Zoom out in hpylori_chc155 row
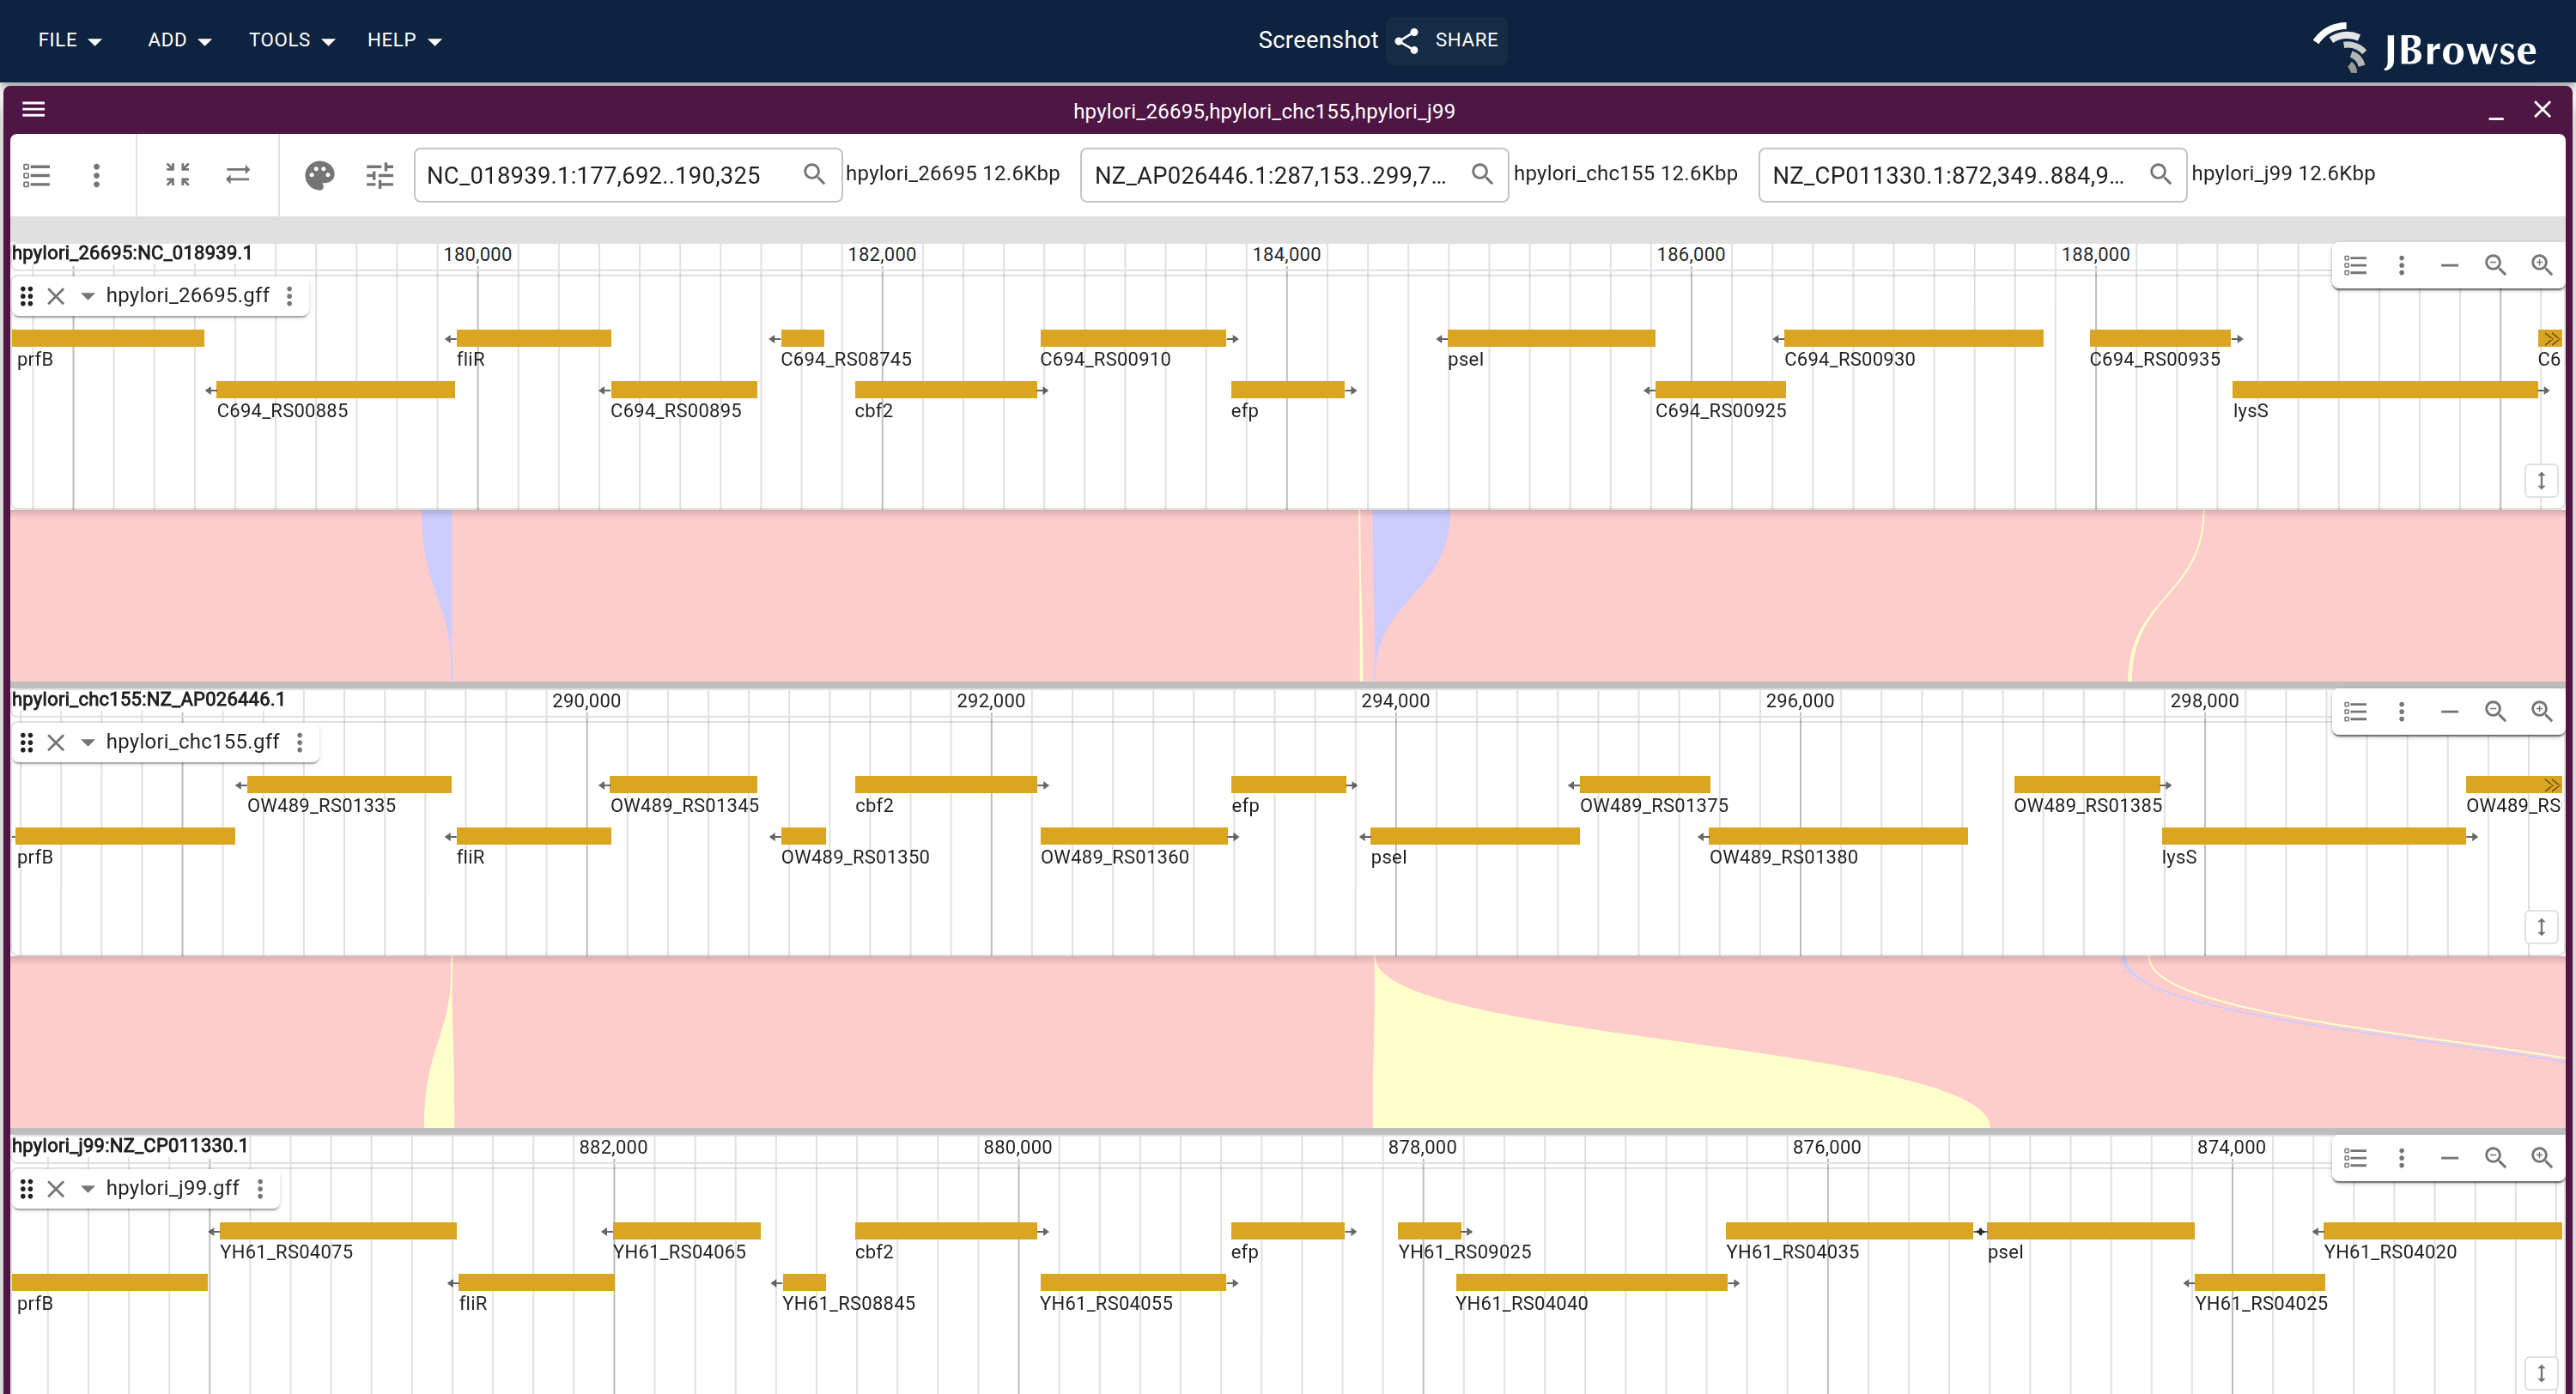This screenshot has height=1394, width=2576. (x=2495, y=711)
